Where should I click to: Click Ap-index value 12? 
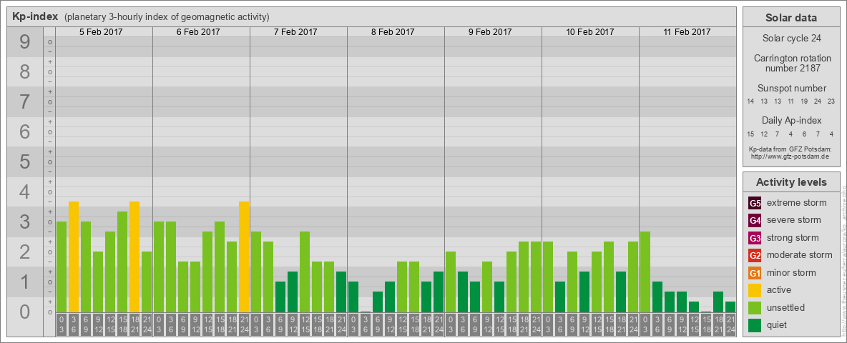(x=764, y=134)
